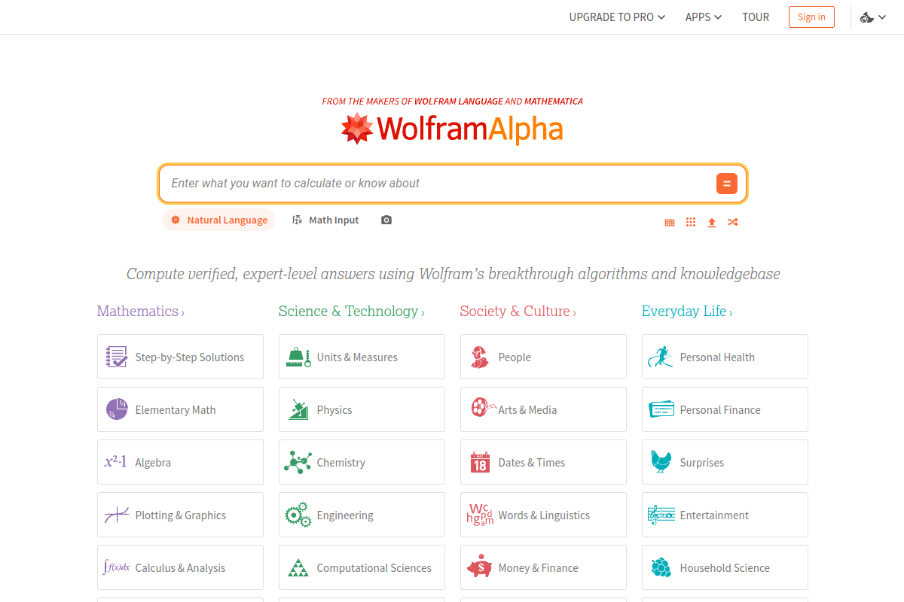Click the "Words & Linguistics" label
Viewport: 904px width, 602px height.
544,515
